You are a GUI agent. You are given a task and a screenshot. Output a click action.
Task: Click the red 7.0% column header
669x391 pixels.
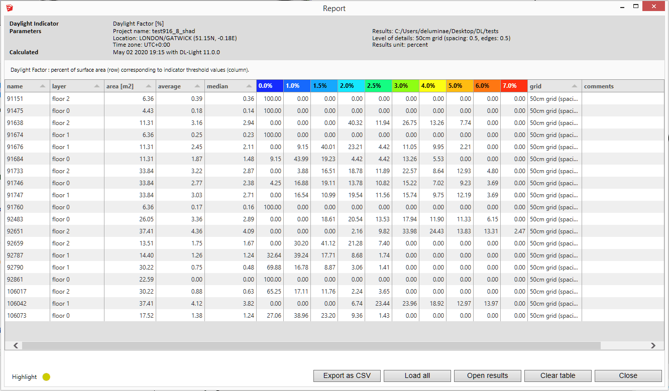click(514, 86)
